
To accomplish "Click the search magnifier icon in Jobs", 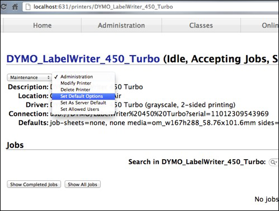I will coord(273,163).
